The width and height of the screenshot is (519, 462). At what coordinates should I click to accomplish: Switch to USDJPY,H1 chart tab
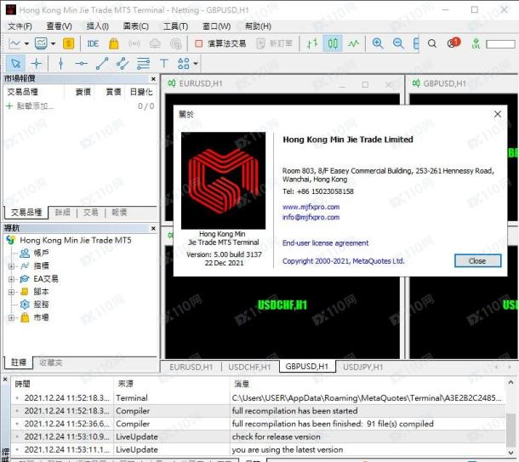point(363,367)
